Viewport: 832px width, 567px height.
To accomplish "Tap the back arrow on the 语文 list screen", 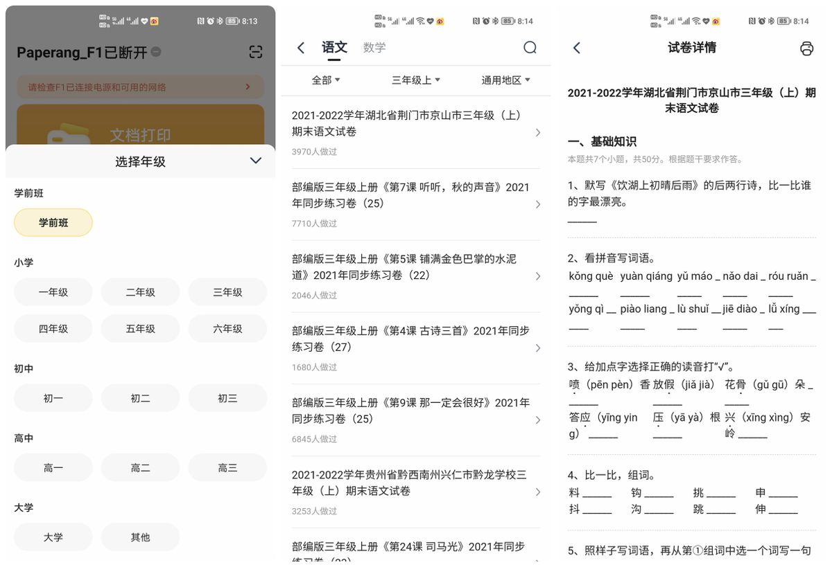I will 300,47.
